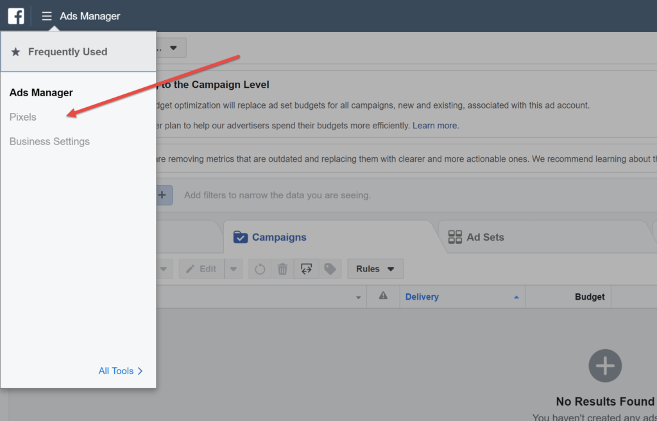The image size is (657, 421).
Task: Click the Frequently Used heading
Action: pos(68,51)
